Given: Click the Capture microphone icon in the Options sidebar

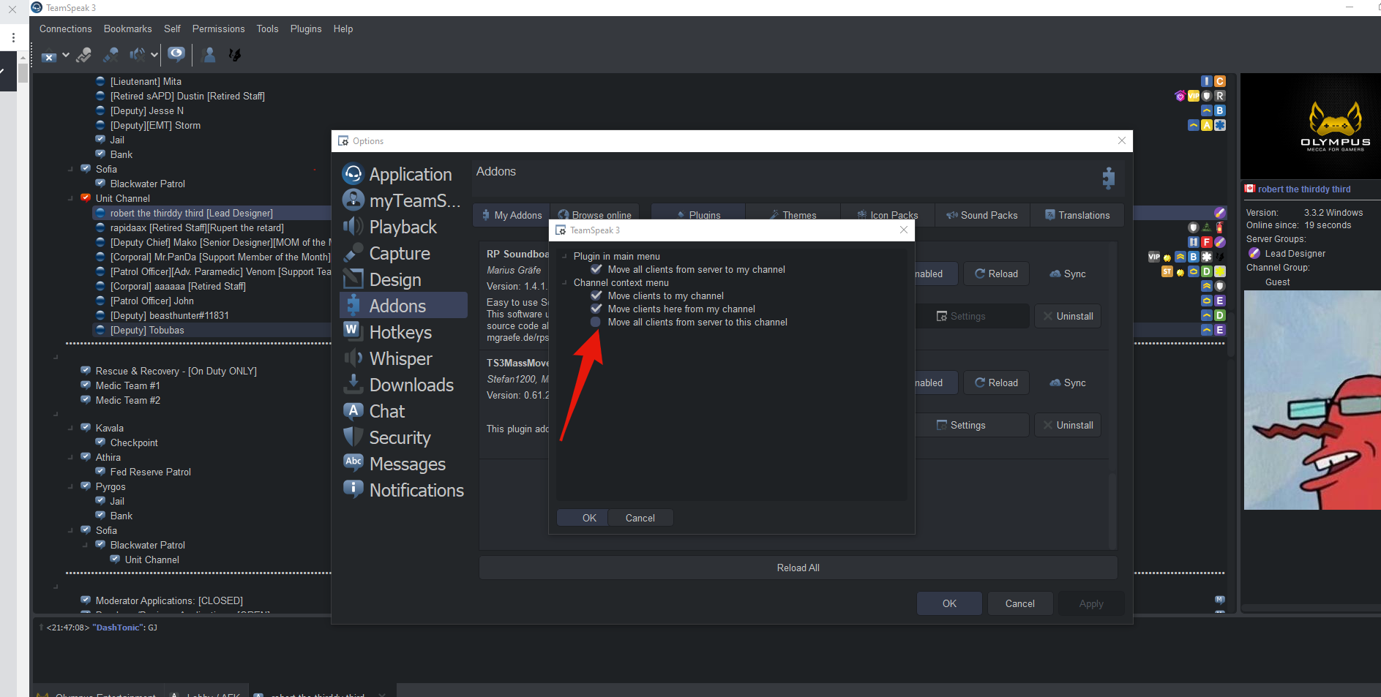Looking at the screenshot, I should (353, 253).
